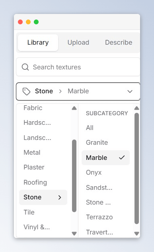Click the subcategory list scrollbar thumb
This screenshot has width=154, height=252.
pos(136,168)
